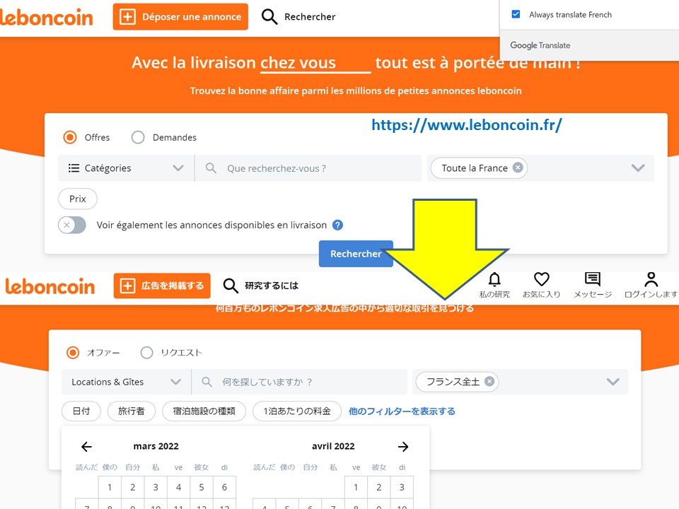Viewport: 679px width, 509px height.
Task: Open the 日付 filter
Action: coord(81,411)
